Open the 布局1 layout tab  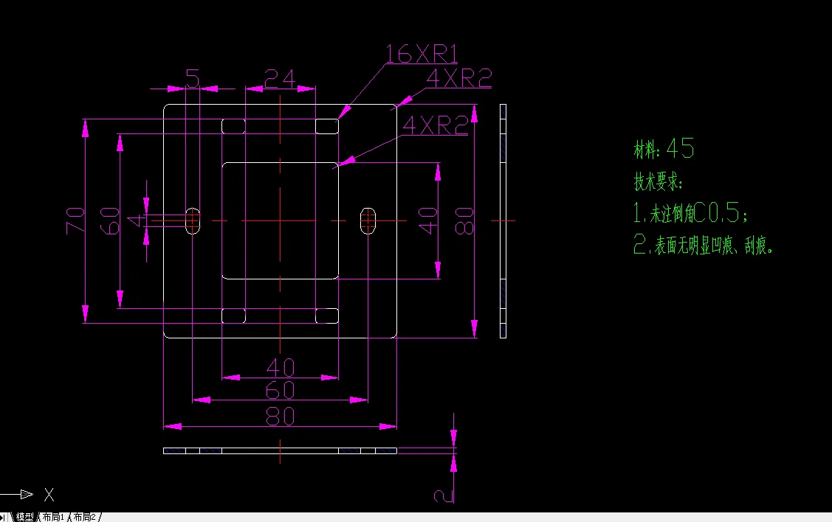[54, 517]
